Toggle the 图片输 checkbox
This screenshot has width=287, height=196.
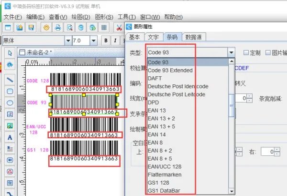tap(268, 52)
